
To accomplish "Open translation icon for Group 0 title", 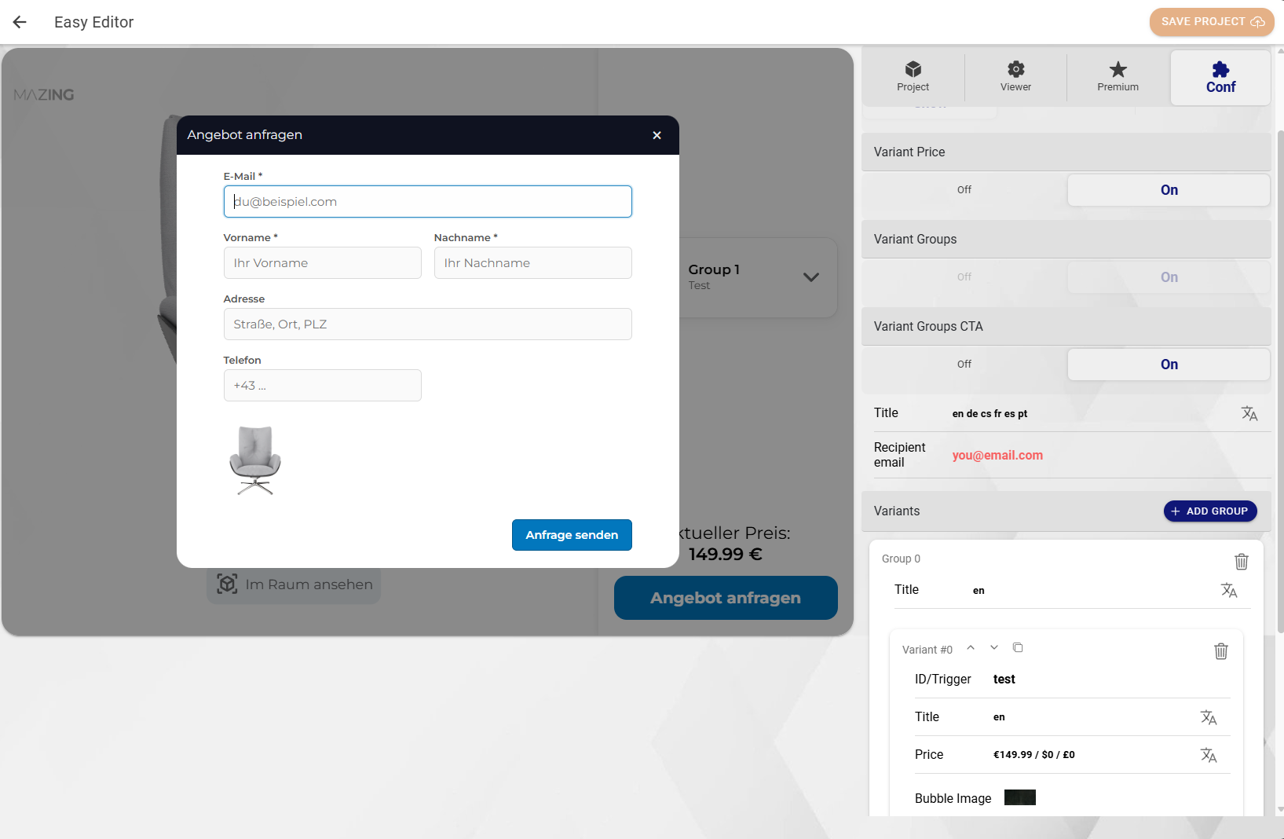I will (x=1228, y=590).
